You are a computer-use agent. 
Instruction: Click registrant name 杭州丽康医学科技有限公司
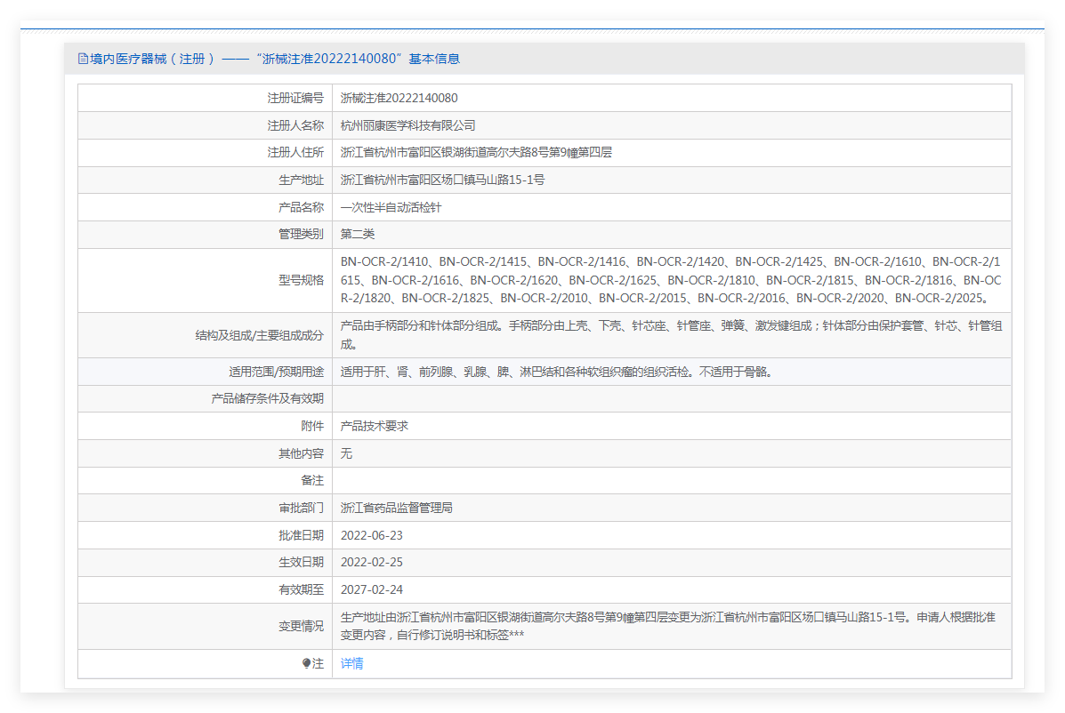[407, 125]
